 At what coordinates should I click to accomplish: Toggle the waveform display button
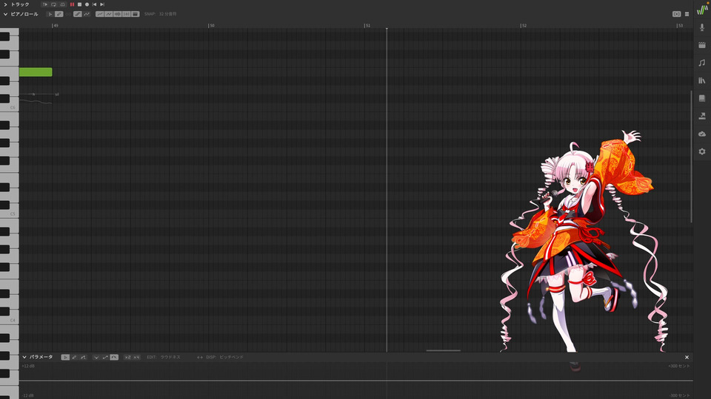118,14
